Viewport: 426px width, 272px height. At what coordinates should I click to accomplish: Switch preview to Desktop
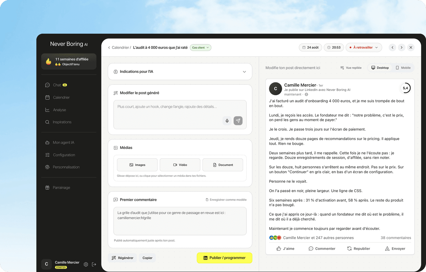[x=380, y=68]
